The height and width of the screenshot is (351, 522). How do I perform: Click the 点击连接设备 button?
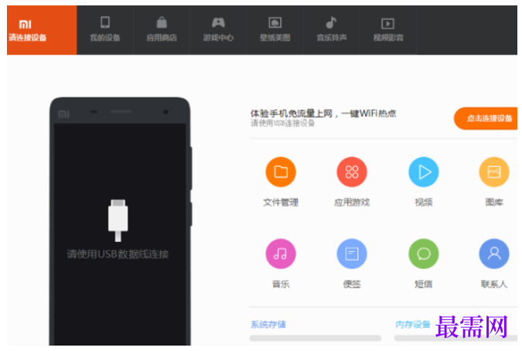tap(486, 118)
